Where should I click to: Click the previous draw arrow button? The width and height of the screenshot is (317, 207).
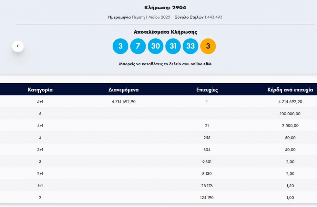click(x=18, y=46)
